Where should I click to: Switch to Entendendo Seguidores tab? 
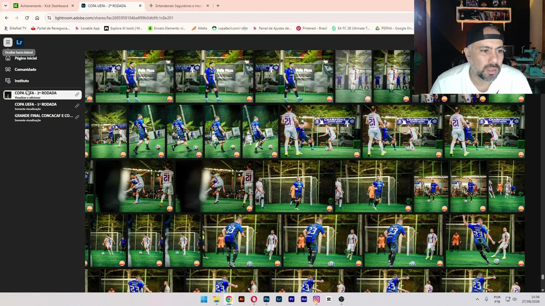(x=179, y=6)
